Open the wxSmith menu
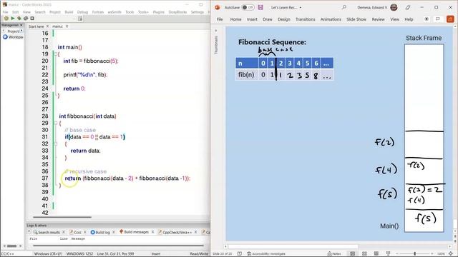Viewport: 458px width, 257px height. click(114, 12)
